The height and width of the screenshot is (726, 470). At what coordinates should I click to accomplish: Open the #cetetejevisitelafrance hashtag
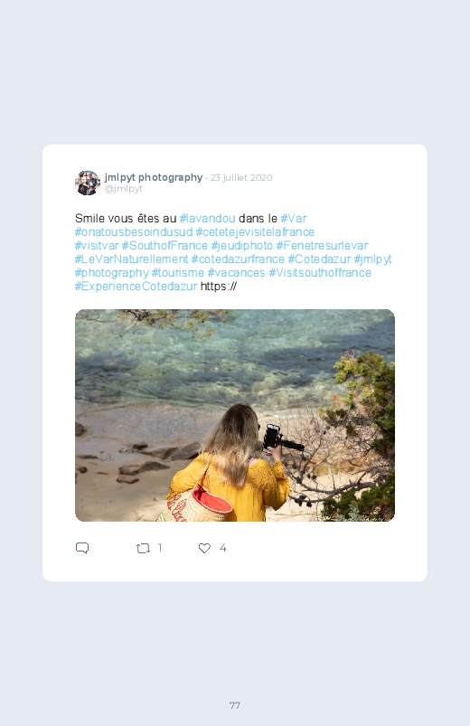pyautogui.click(x=255, y=232)
